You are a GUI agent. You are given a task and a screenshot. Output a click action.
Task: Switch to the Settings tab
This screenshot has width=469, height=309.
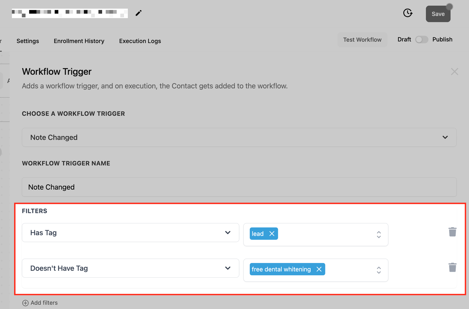(x=28, y=41)
